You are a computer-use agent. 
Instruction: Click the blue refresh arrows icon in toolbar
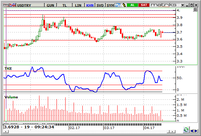(x=118, y=5)
